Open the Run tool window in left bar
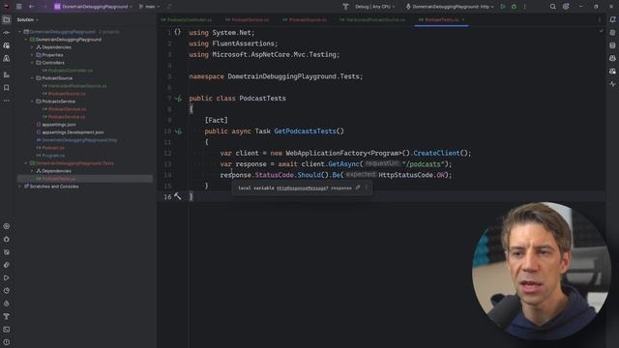The height and width of the screenshot is (348, 619). coord(7,277)
